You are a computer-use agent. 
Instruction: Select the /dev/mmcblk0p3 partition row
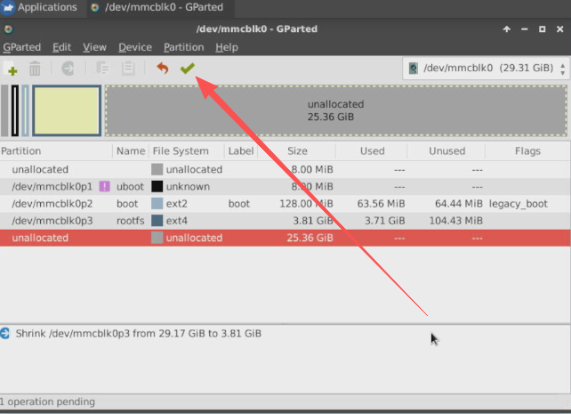pyautogui.click(x=285, y=221)
